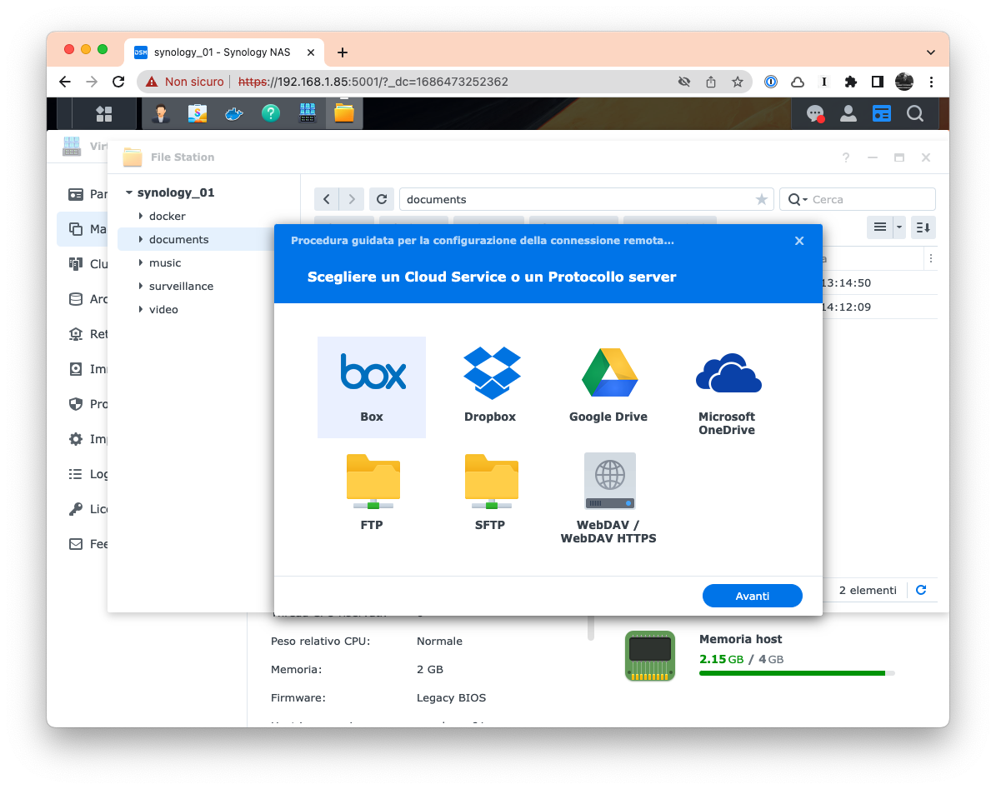Collapse the synology_01 tree root
Image resolution: width=996 pixels, height=789 pixels.
click(x=129, y=192)
